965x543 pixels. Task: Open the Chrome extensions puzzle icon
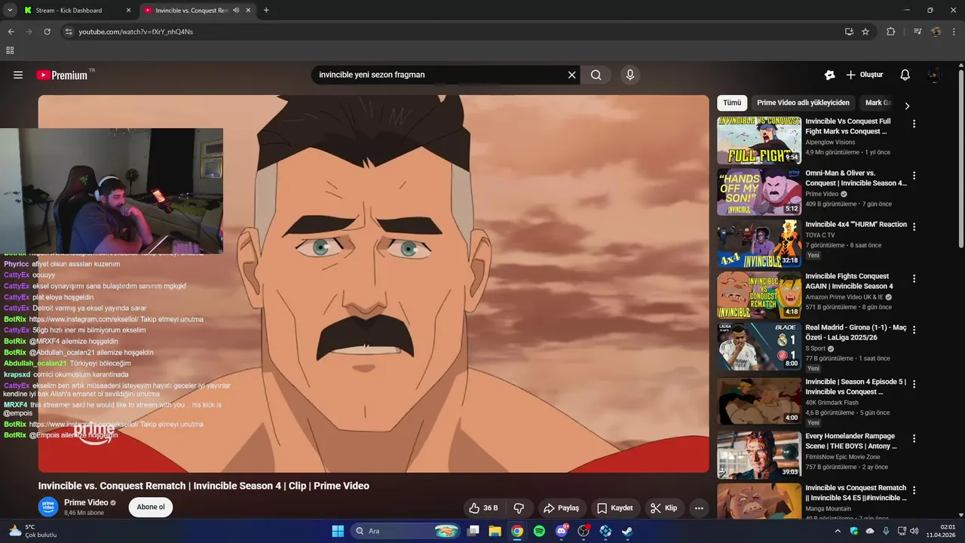point(890,32)
